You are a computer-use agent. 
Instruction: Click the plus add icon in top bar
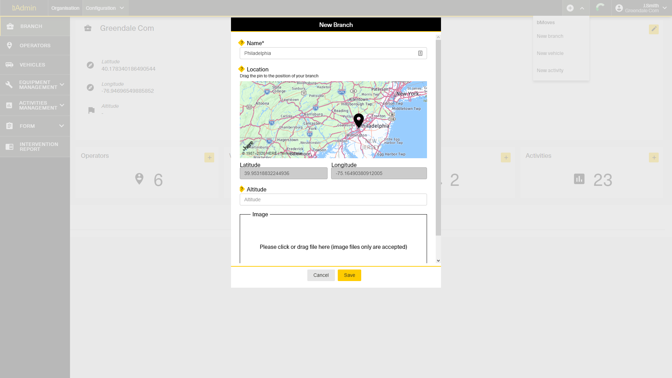(570, 8)
